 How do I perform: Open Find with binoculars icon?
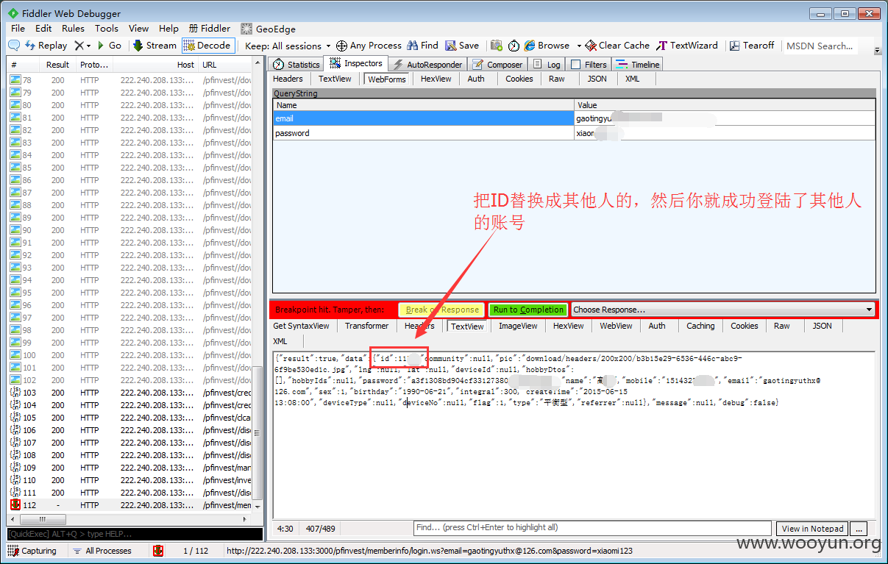[x=422, y=46]
